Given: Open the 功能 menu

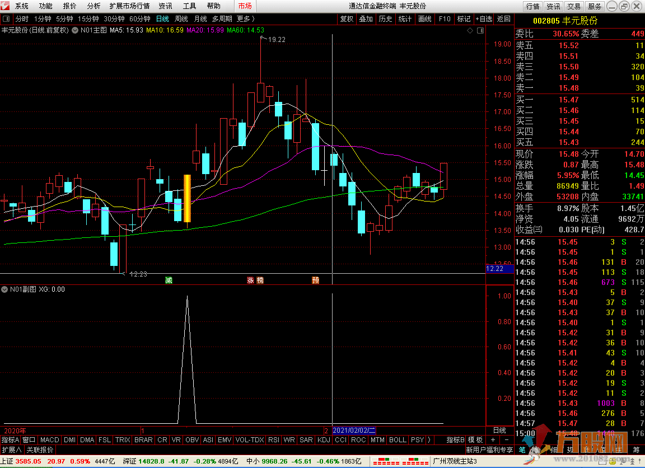Looking at the screenshot, I should 46,6.
